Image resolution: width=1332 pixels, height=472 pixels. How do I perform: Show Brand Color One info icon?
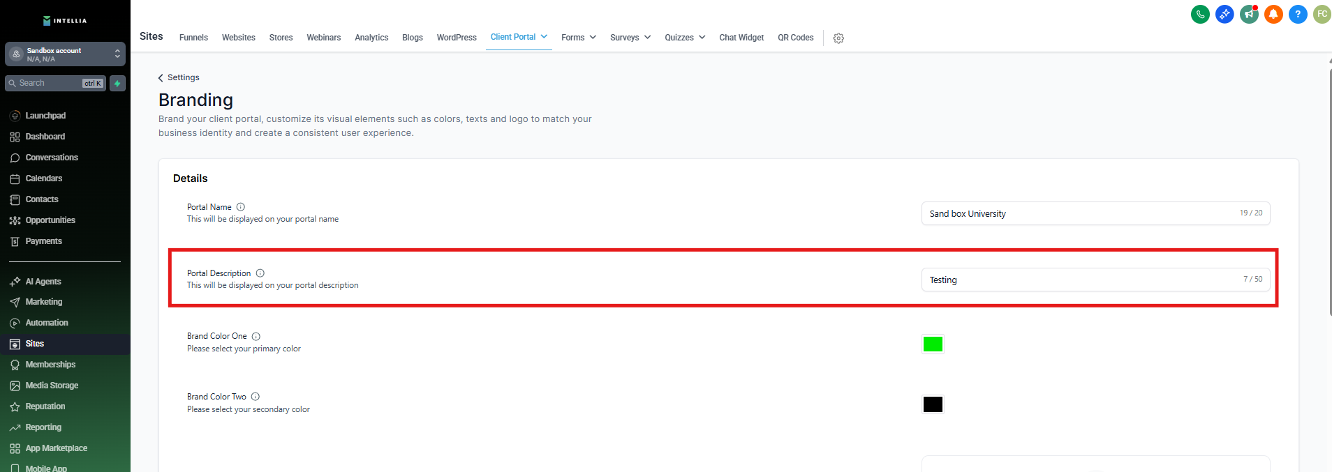(x=256, y=336)
